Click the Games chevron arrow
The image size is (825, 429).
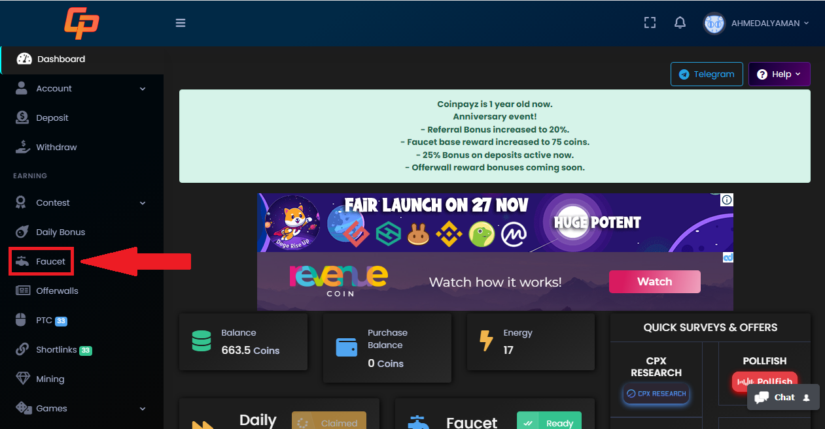(x=143, y=409)
